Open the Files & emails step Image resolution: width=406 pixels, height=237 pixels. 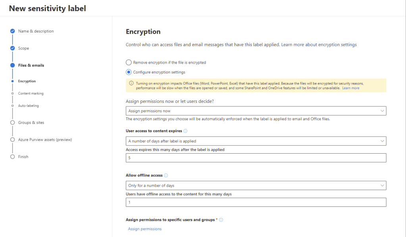pos(31,66)
